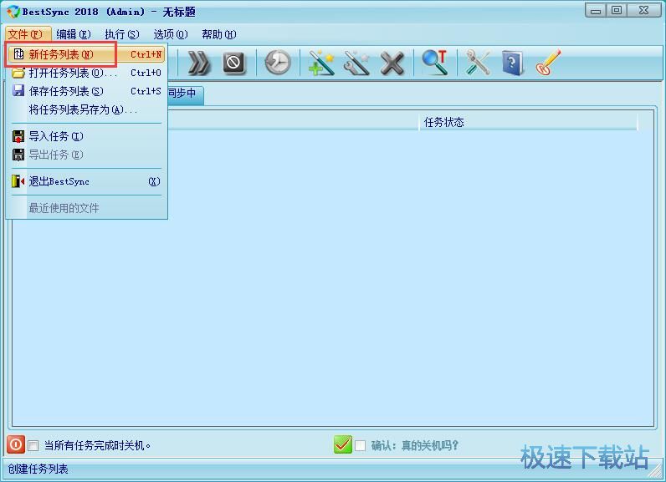
Task: Click the magnifier search icon
Action: coord(434,63)
